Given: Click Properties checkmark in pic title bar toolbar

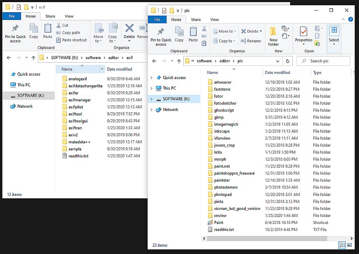Looking at the screenshot, I should coord(164,10).
